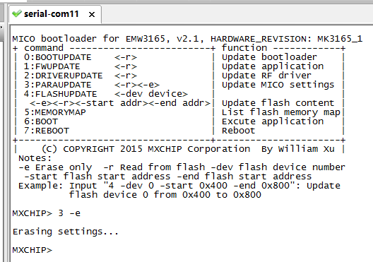Click the 4:FLASHUPDATE command entry

click(x=61, y=94)
